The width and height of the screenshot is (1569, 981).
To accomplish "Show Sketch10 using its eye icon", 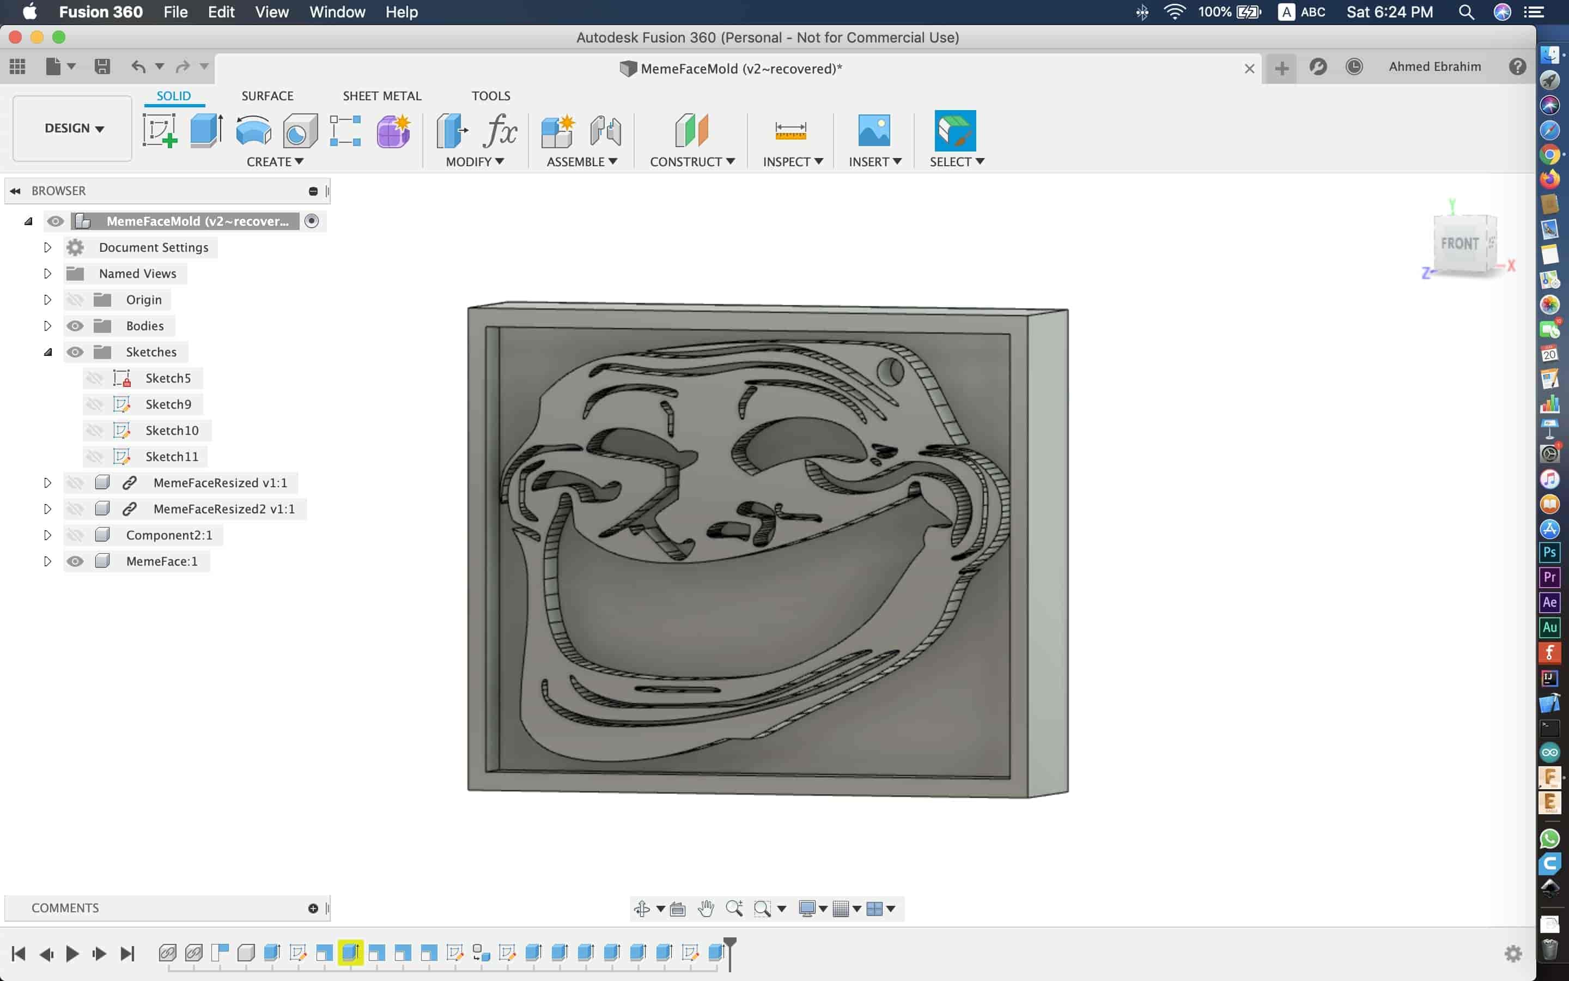I will (95, 430).
